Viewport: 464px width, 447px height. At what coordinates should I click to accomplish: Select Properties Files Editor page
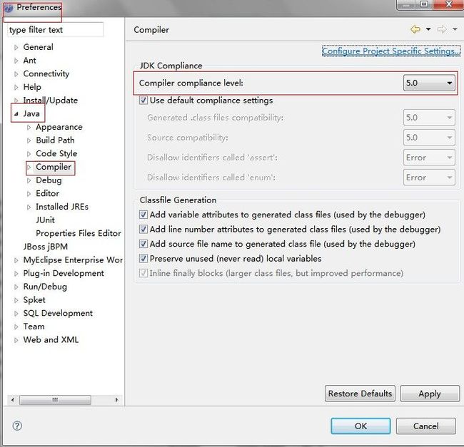tap(79, 233)
